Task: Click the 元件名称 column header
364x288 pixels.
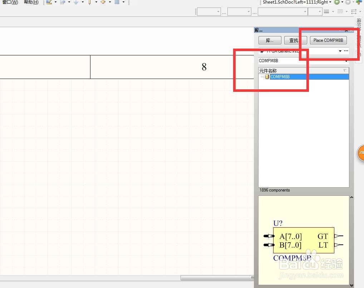Action: 304,70
